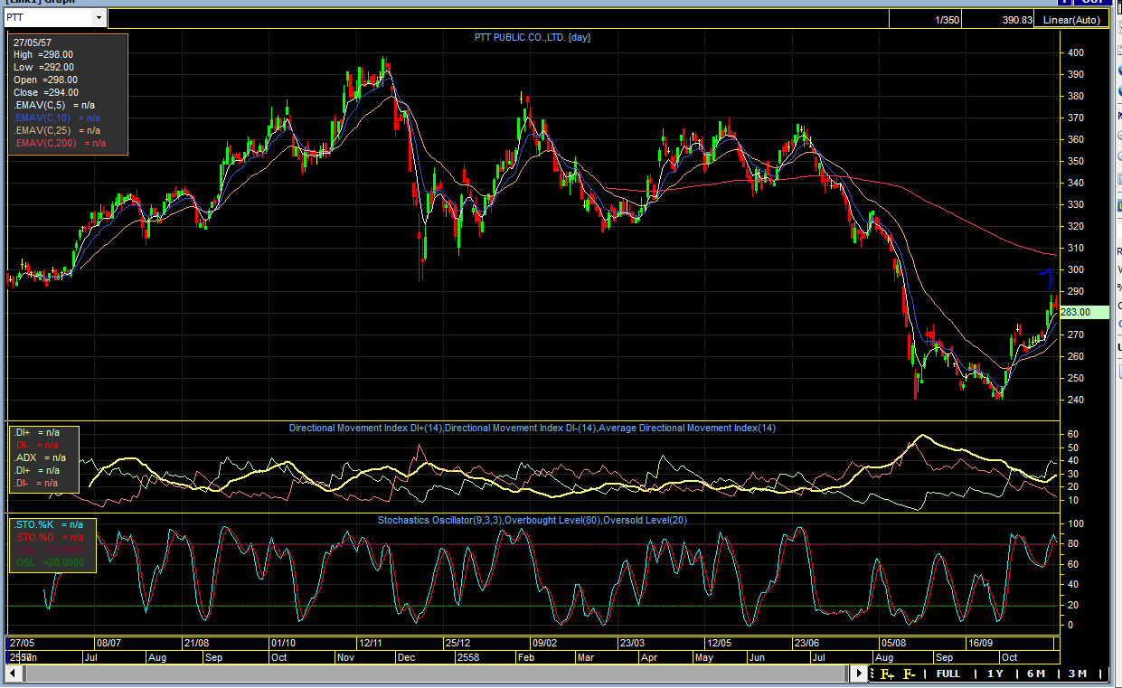1122x688 pixels.
Task: Click the 240 price axis label
Action: click(1075, 400)
